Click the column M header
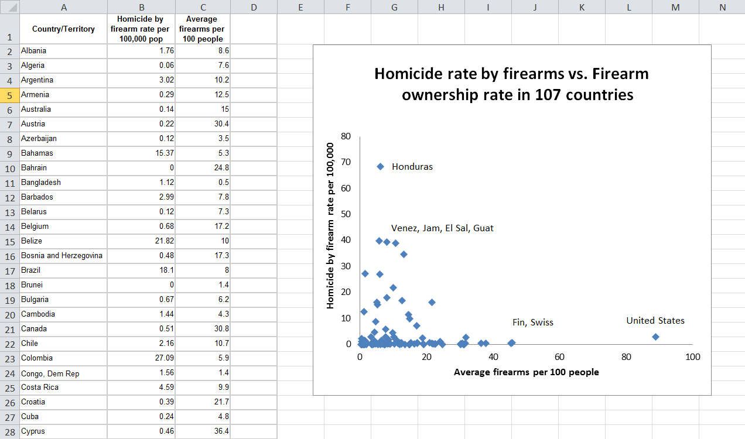 tap(675, 7)
